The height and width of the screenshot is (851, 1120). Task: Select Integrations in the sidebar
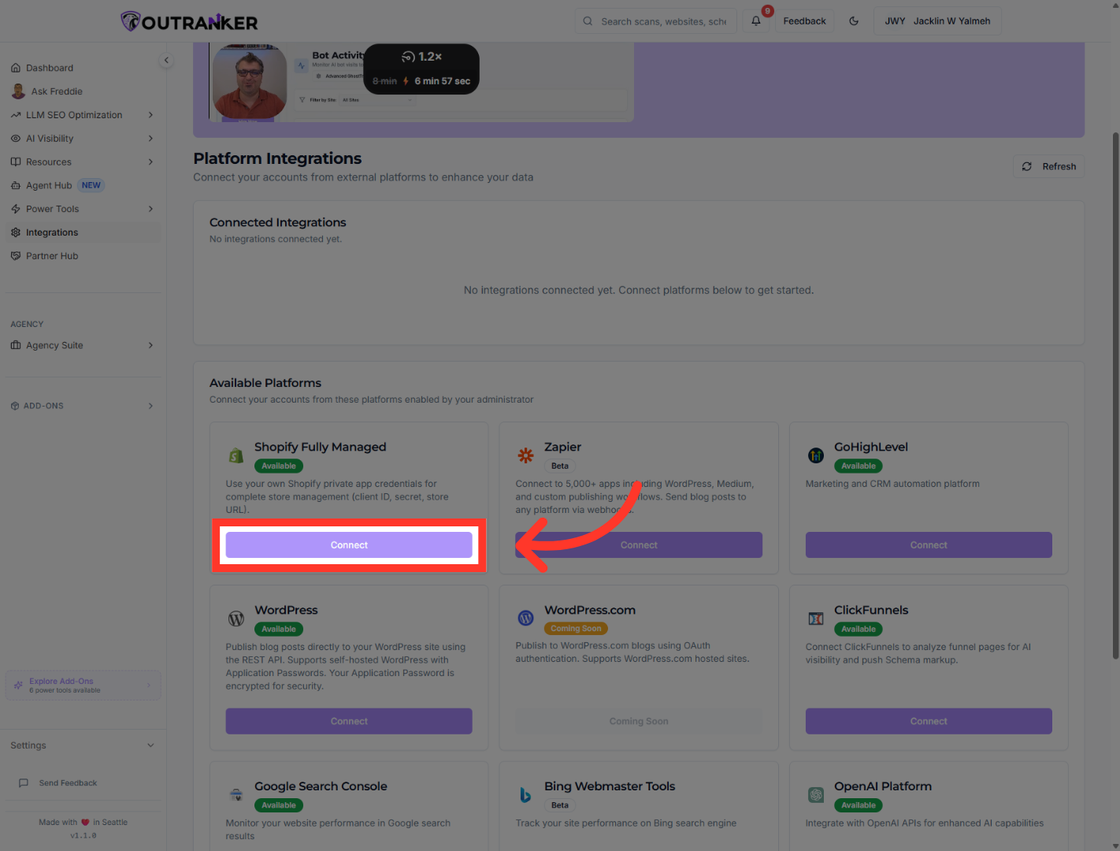pos(83,232)
